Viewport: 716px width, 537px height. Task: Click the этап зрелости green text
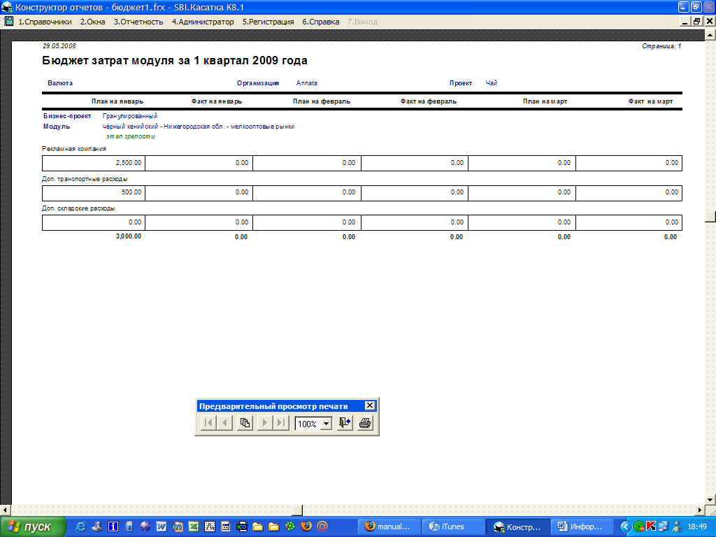(x=131, y=136)
